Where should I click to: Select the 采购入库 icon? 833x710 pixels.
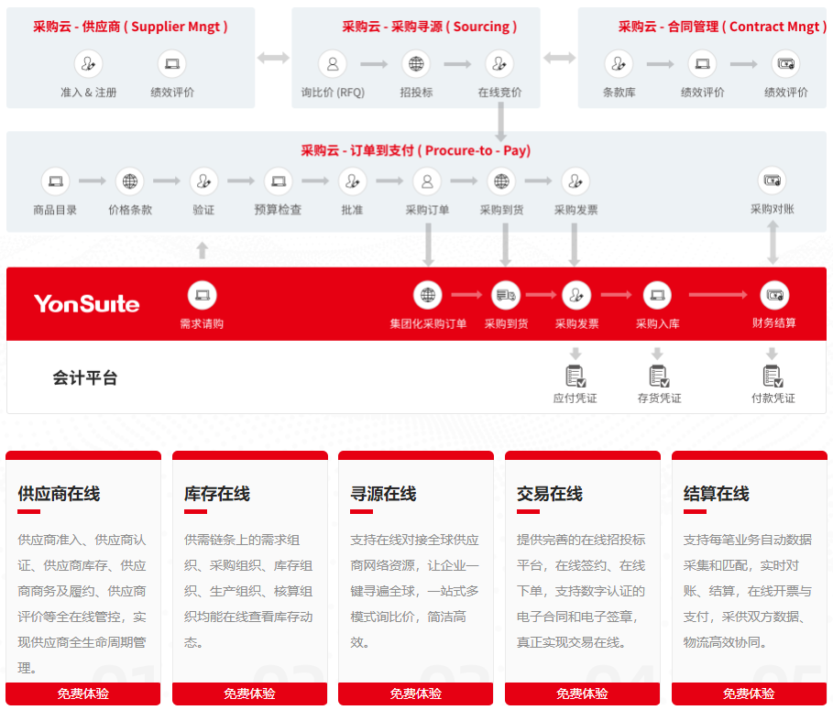(x=657, y=295)
